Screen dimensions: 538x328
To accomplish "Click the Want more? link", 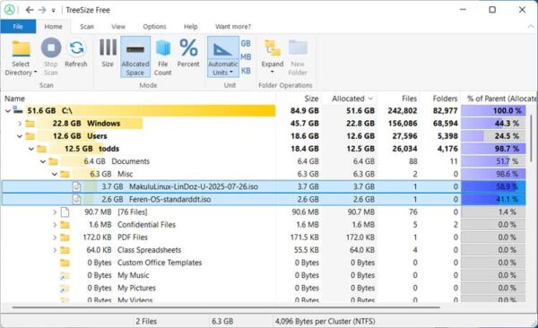I will point(233,26).
